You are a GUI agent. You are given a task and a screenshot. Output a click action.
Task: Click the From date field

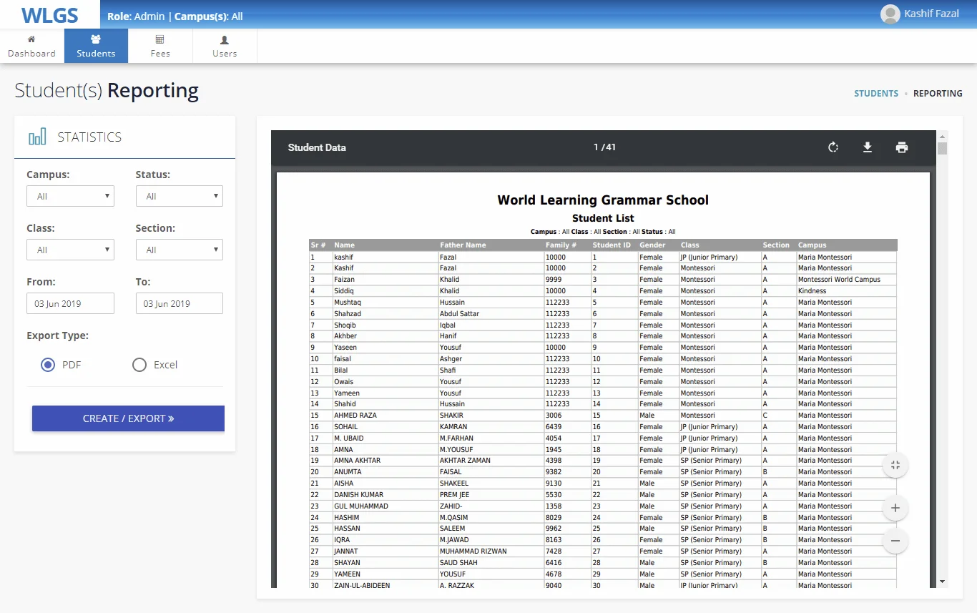tap(70, 303)
